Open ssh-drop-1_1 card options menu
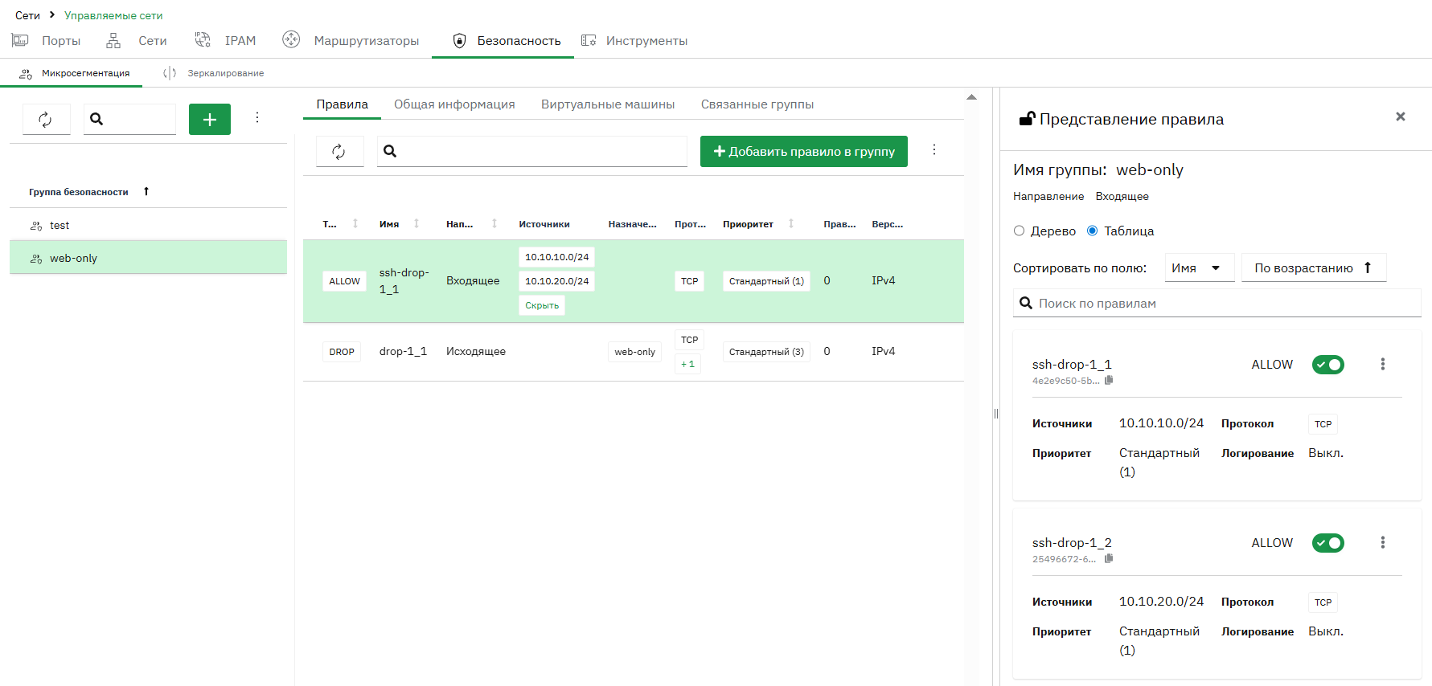1432x686 pixels. click(1383, 364)
